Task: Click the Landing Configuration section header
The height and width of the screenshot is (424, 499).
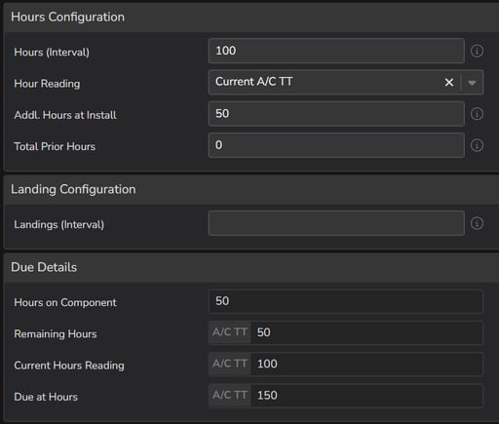Action: point(251,190)
